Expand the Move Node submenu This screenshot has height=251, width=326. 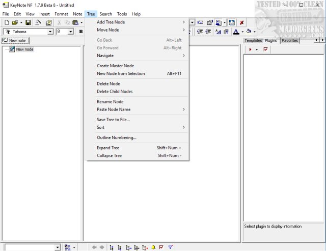click(x=137, y=30)
